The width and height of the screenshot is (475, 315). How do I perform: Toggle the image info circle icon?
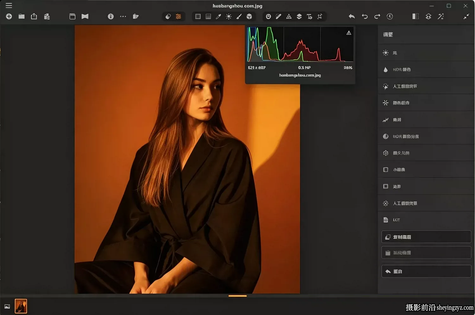111,16
